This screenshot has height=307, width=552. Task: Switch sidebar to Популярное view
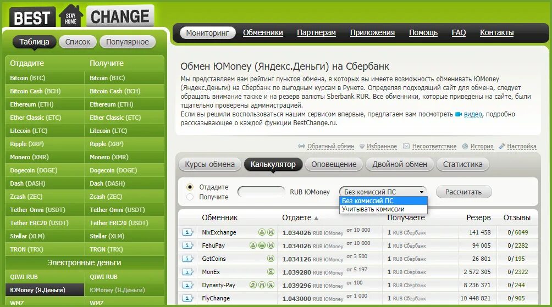tap(128, 42)
